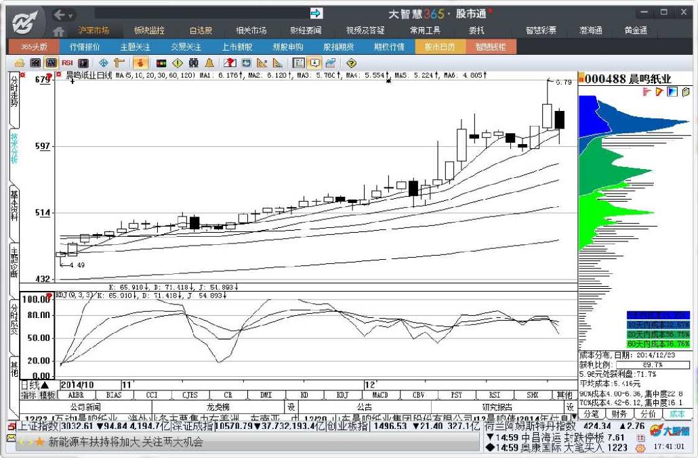Click the back arrow navigation button
The height and width of the screenshot is (458, 698).
pyautogui.click(x=59, y=15)
